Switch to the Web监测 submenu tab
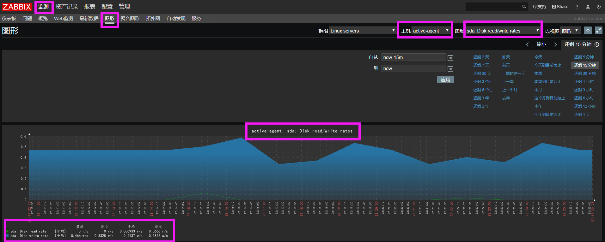 (64, 19)
